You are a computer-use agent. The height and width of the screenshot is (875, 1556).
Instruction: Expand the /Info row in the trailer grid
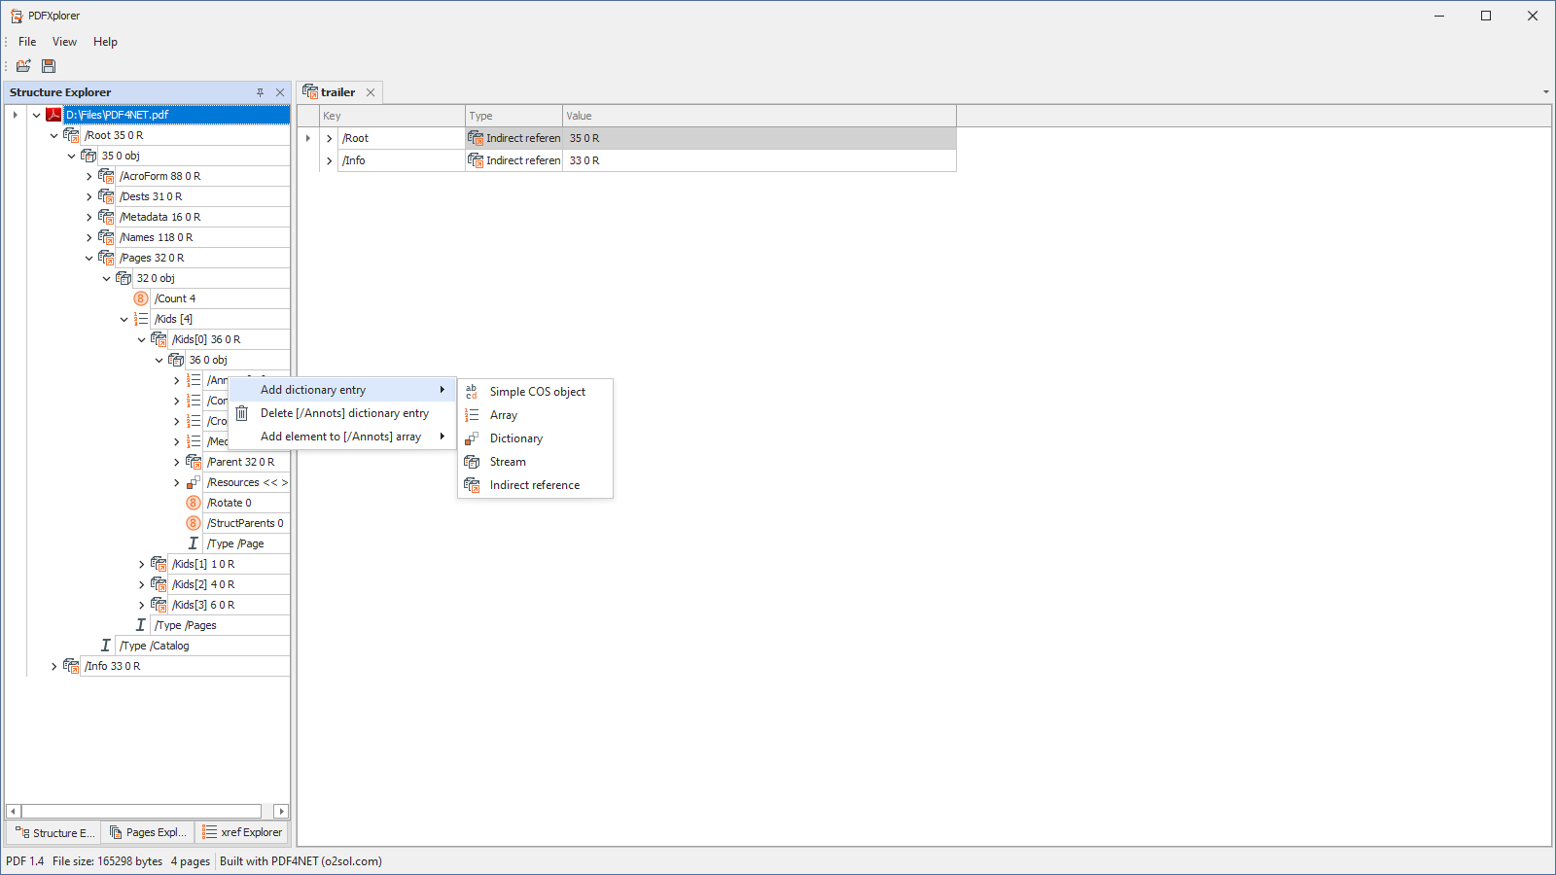pyautogui.click(x=329, y=159)
